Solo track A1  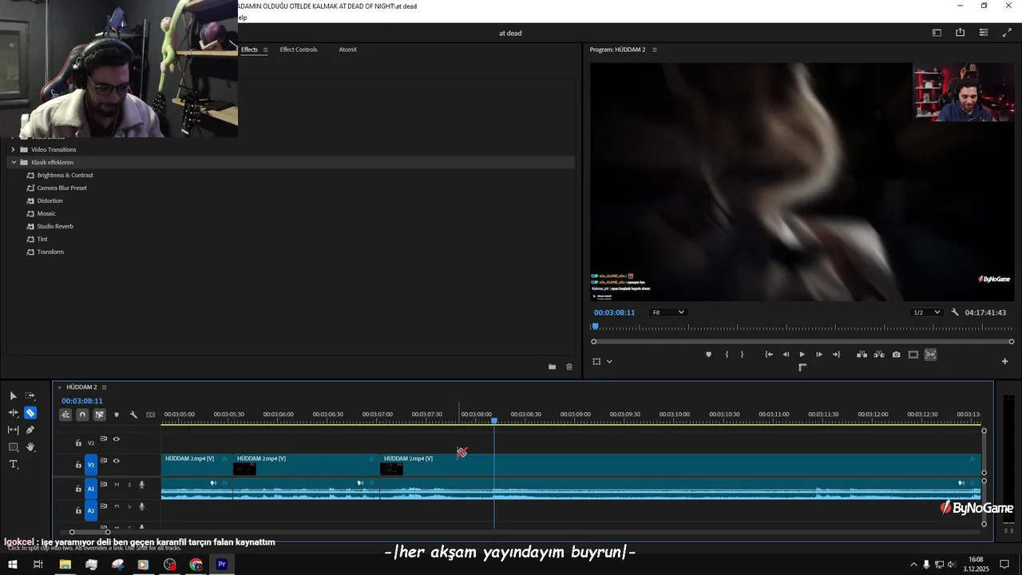(x=129, y=485)
